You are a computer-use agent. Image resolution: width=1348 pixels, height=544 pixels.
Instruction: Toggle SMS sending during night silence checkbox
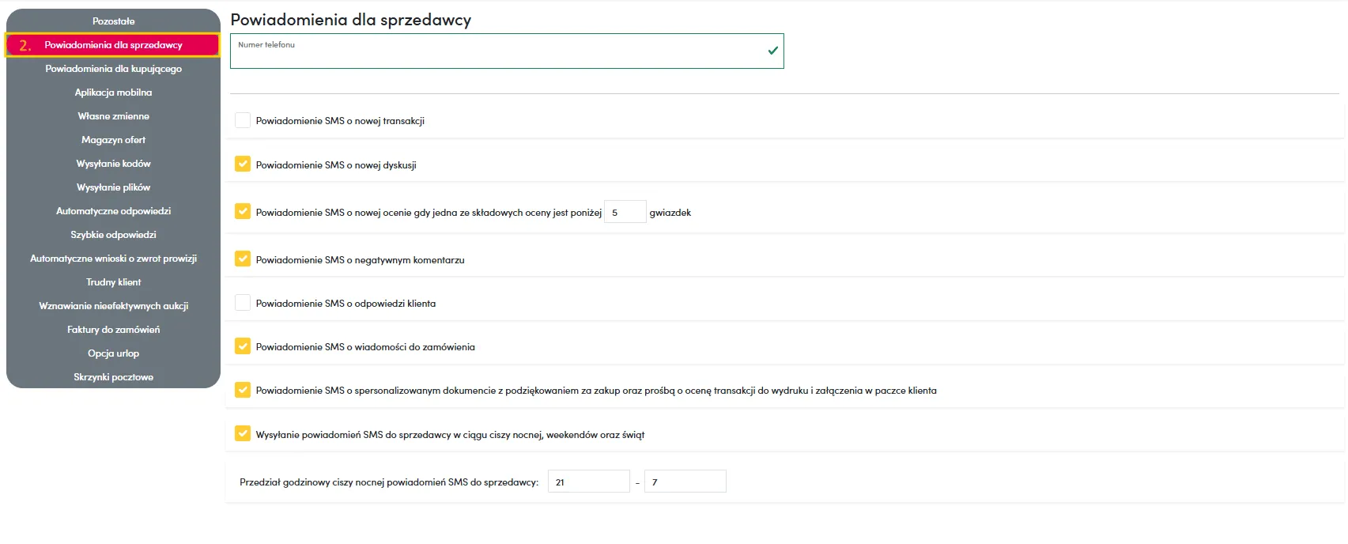pyautogui.click(x=243, y=434)
